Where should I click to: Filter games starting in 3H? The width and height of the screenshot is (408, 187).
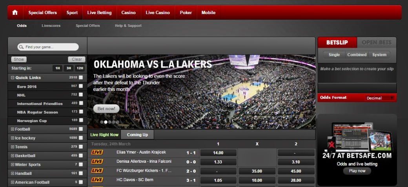pyautogui.click(x=69, y=68)
